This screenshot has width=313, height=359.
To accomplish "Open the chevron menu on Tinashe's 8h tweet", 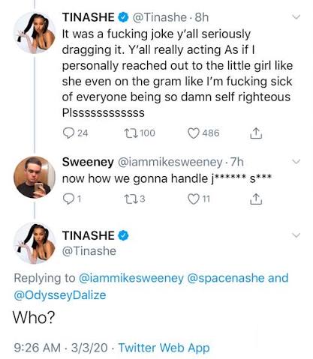I will (296, 17).
